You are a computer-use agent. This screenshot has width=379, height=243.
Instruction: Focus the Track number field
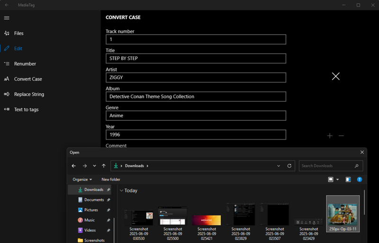196,39
